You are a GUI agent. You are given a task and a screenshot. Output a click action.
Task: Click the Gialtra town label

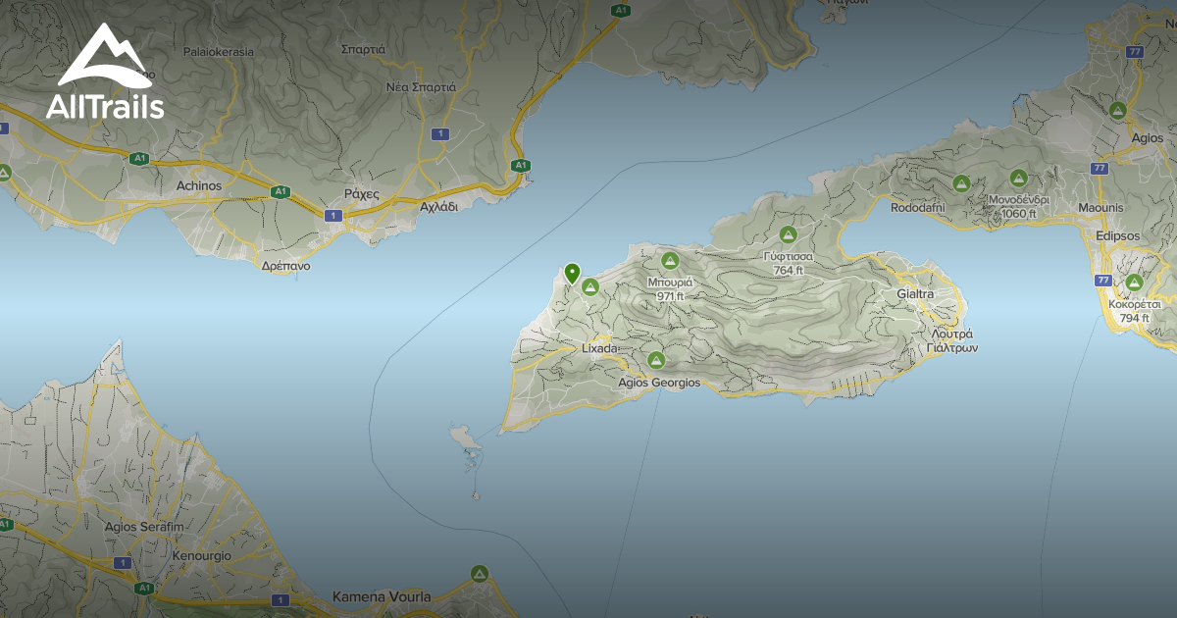point(916,292)
